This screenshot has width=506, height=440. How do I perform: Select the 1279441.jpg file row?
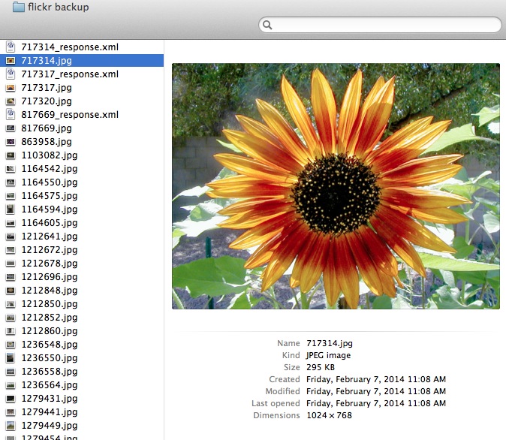click(82, 412)
